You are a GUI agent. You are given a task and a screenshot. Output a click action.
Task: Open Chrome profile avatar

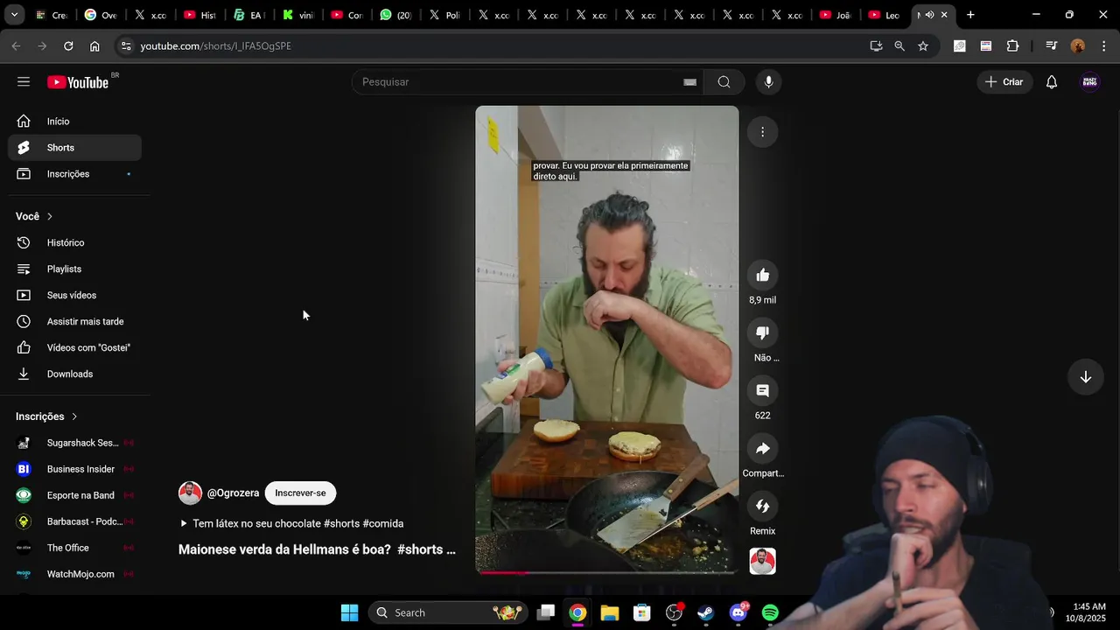[x=1077, y=45]
